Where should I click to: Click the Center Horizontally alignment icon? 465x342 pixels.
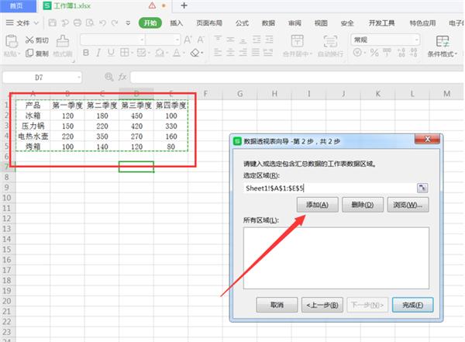(230, 53)
